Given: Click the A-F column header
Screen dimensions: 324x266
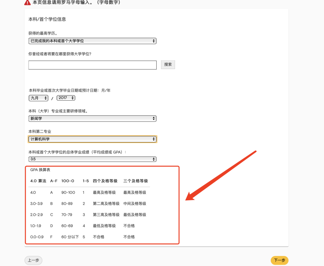Looking at the screenshot, I should [54, 181].
